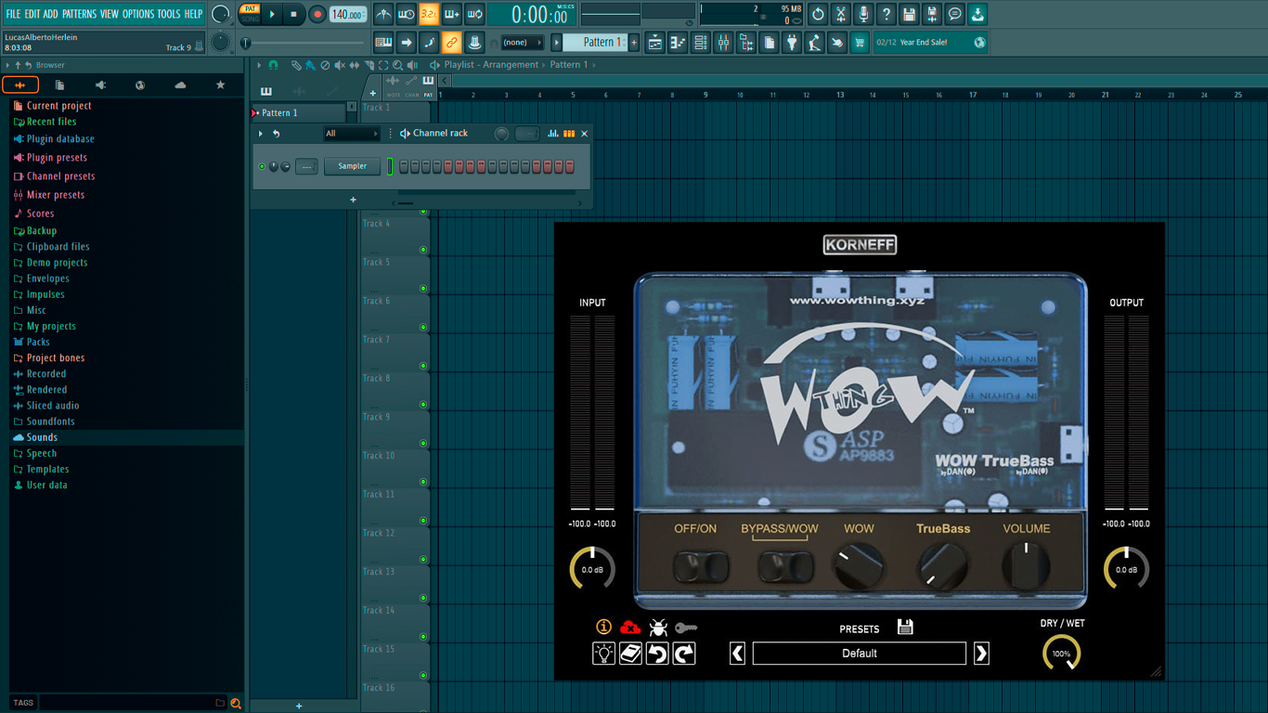Image resolution: width=1268 pixels, height=713 pixels.
Task: Expand the Packs folder in browser
Action: (38, 342)
